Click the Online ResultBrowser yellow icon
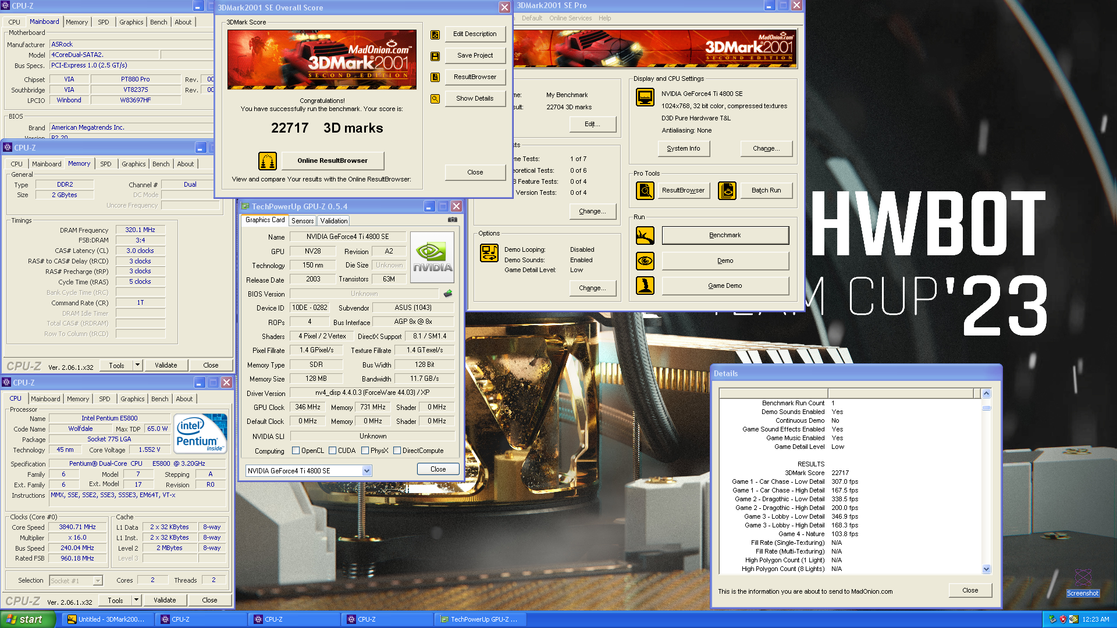The image size is (1117, 628). coord(267,160)
